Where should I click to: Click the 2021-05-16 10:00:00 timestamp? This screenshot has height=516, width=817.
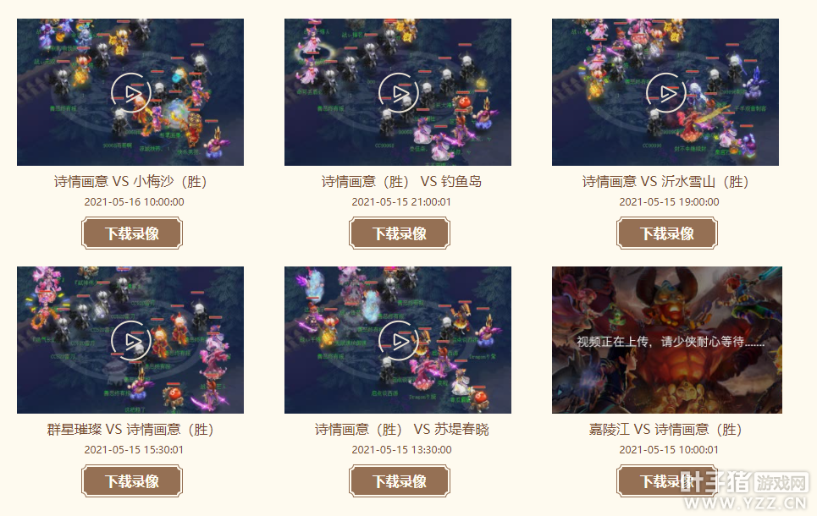[x=134, y=202]
